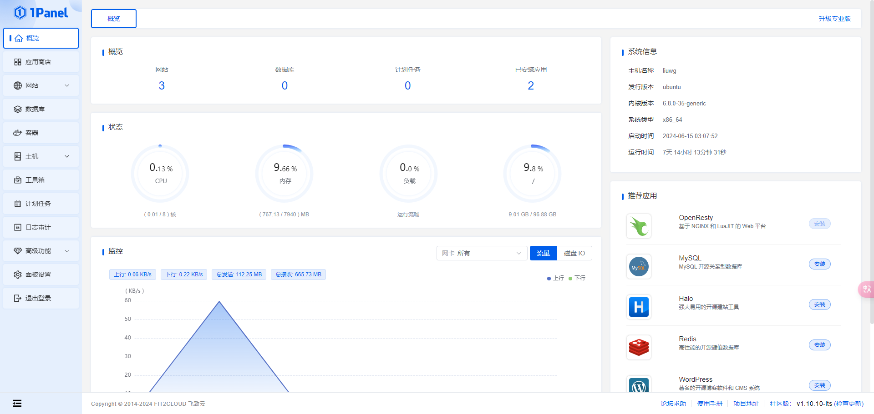Screen dimensions: 874x414
Task: Switch monitor to Traffic (流量) view
Action: 543,253
